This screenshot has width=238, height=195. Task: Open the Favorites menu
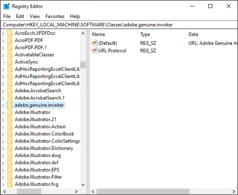point(55,16)
